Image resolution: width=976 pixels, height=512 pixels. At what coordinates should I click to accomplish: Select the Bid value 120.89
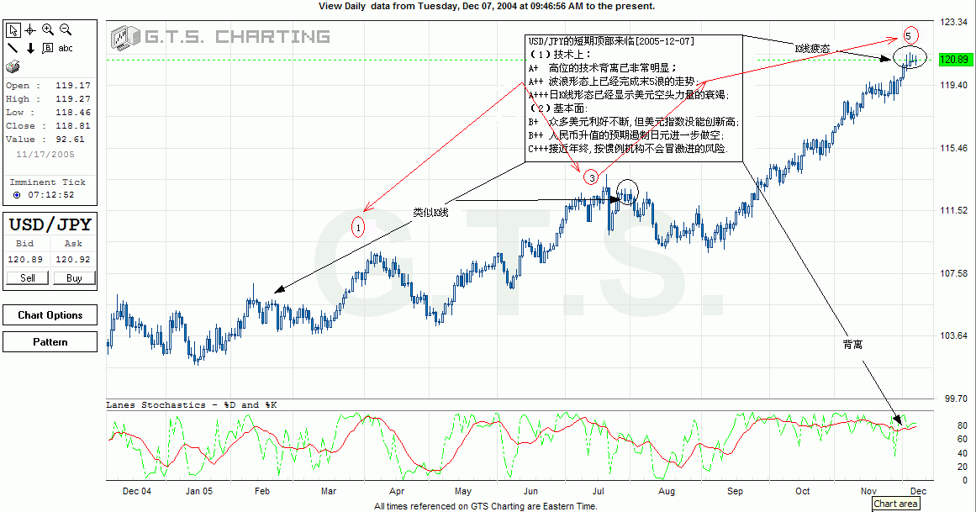(x=25, y=259)
